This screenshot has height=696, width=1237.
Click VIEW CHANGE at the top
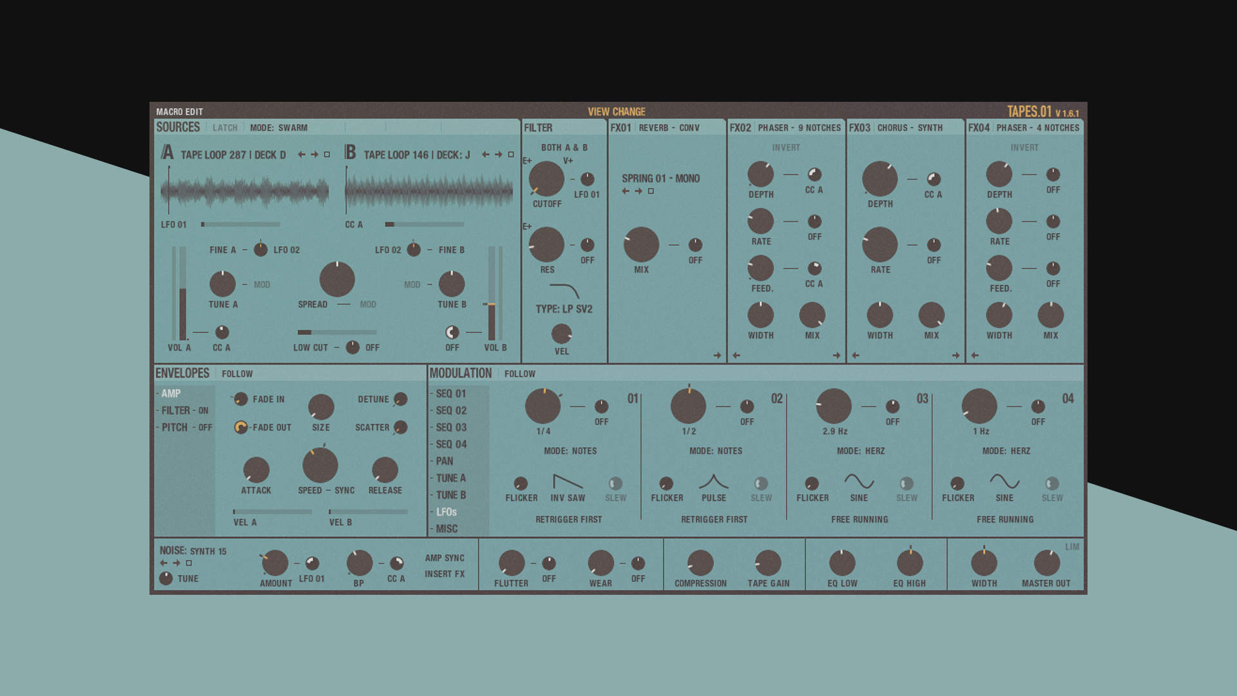pyautogui.click(x=616, y=111)
